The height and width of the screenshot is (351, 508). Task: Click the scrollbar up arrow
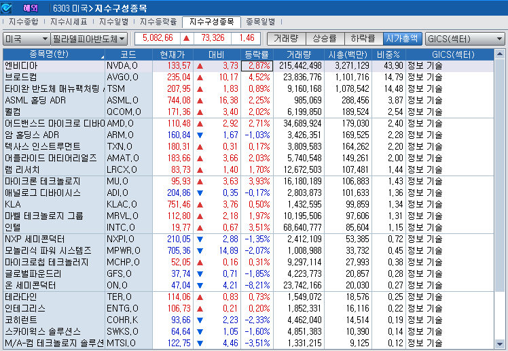500,54
